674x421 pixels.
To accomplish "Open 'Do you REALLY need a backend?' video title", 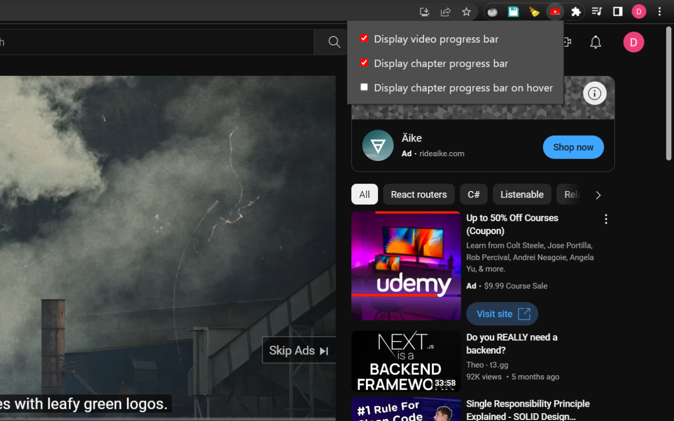I will pos(512,344).
